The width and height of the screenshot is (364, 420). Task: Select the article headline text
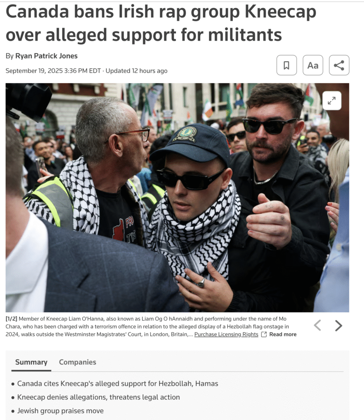pos(161,23)
